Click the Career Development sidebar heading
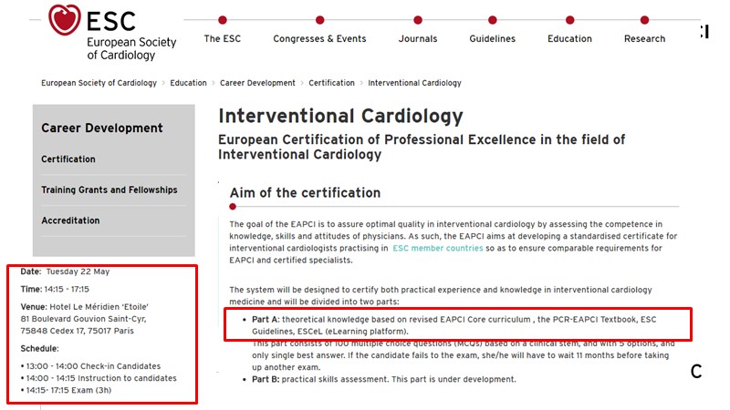The width and height of the screenshot is (730, 410). point(102,128)
